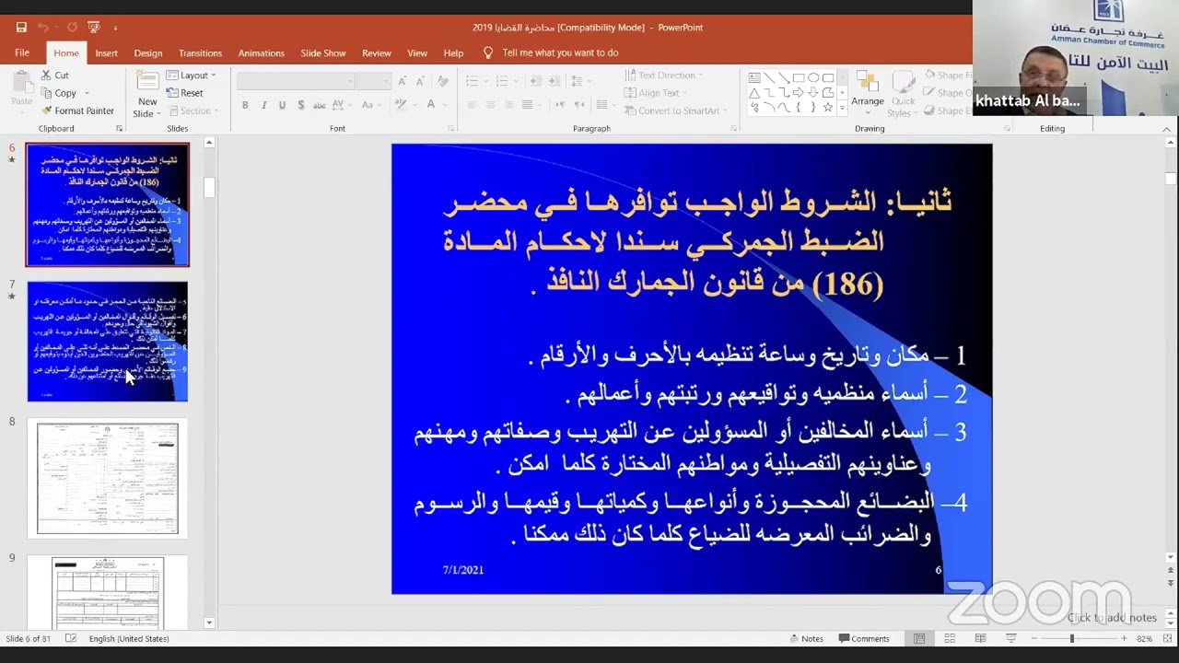Align text to the left
1179x663 pixels.
pyautogui.click(x=472, y=105)
